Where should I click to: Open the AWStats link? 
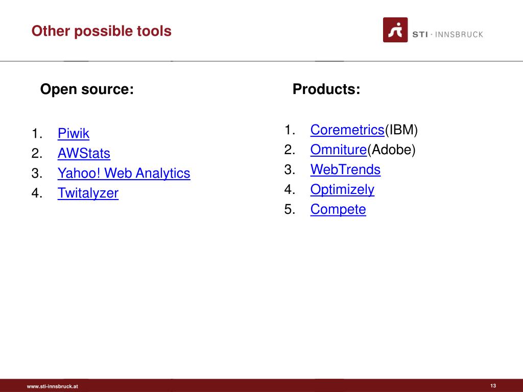point(84,153)
